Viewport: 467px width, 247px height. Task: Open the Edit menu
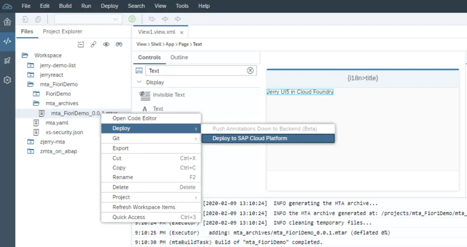(45, 6)
